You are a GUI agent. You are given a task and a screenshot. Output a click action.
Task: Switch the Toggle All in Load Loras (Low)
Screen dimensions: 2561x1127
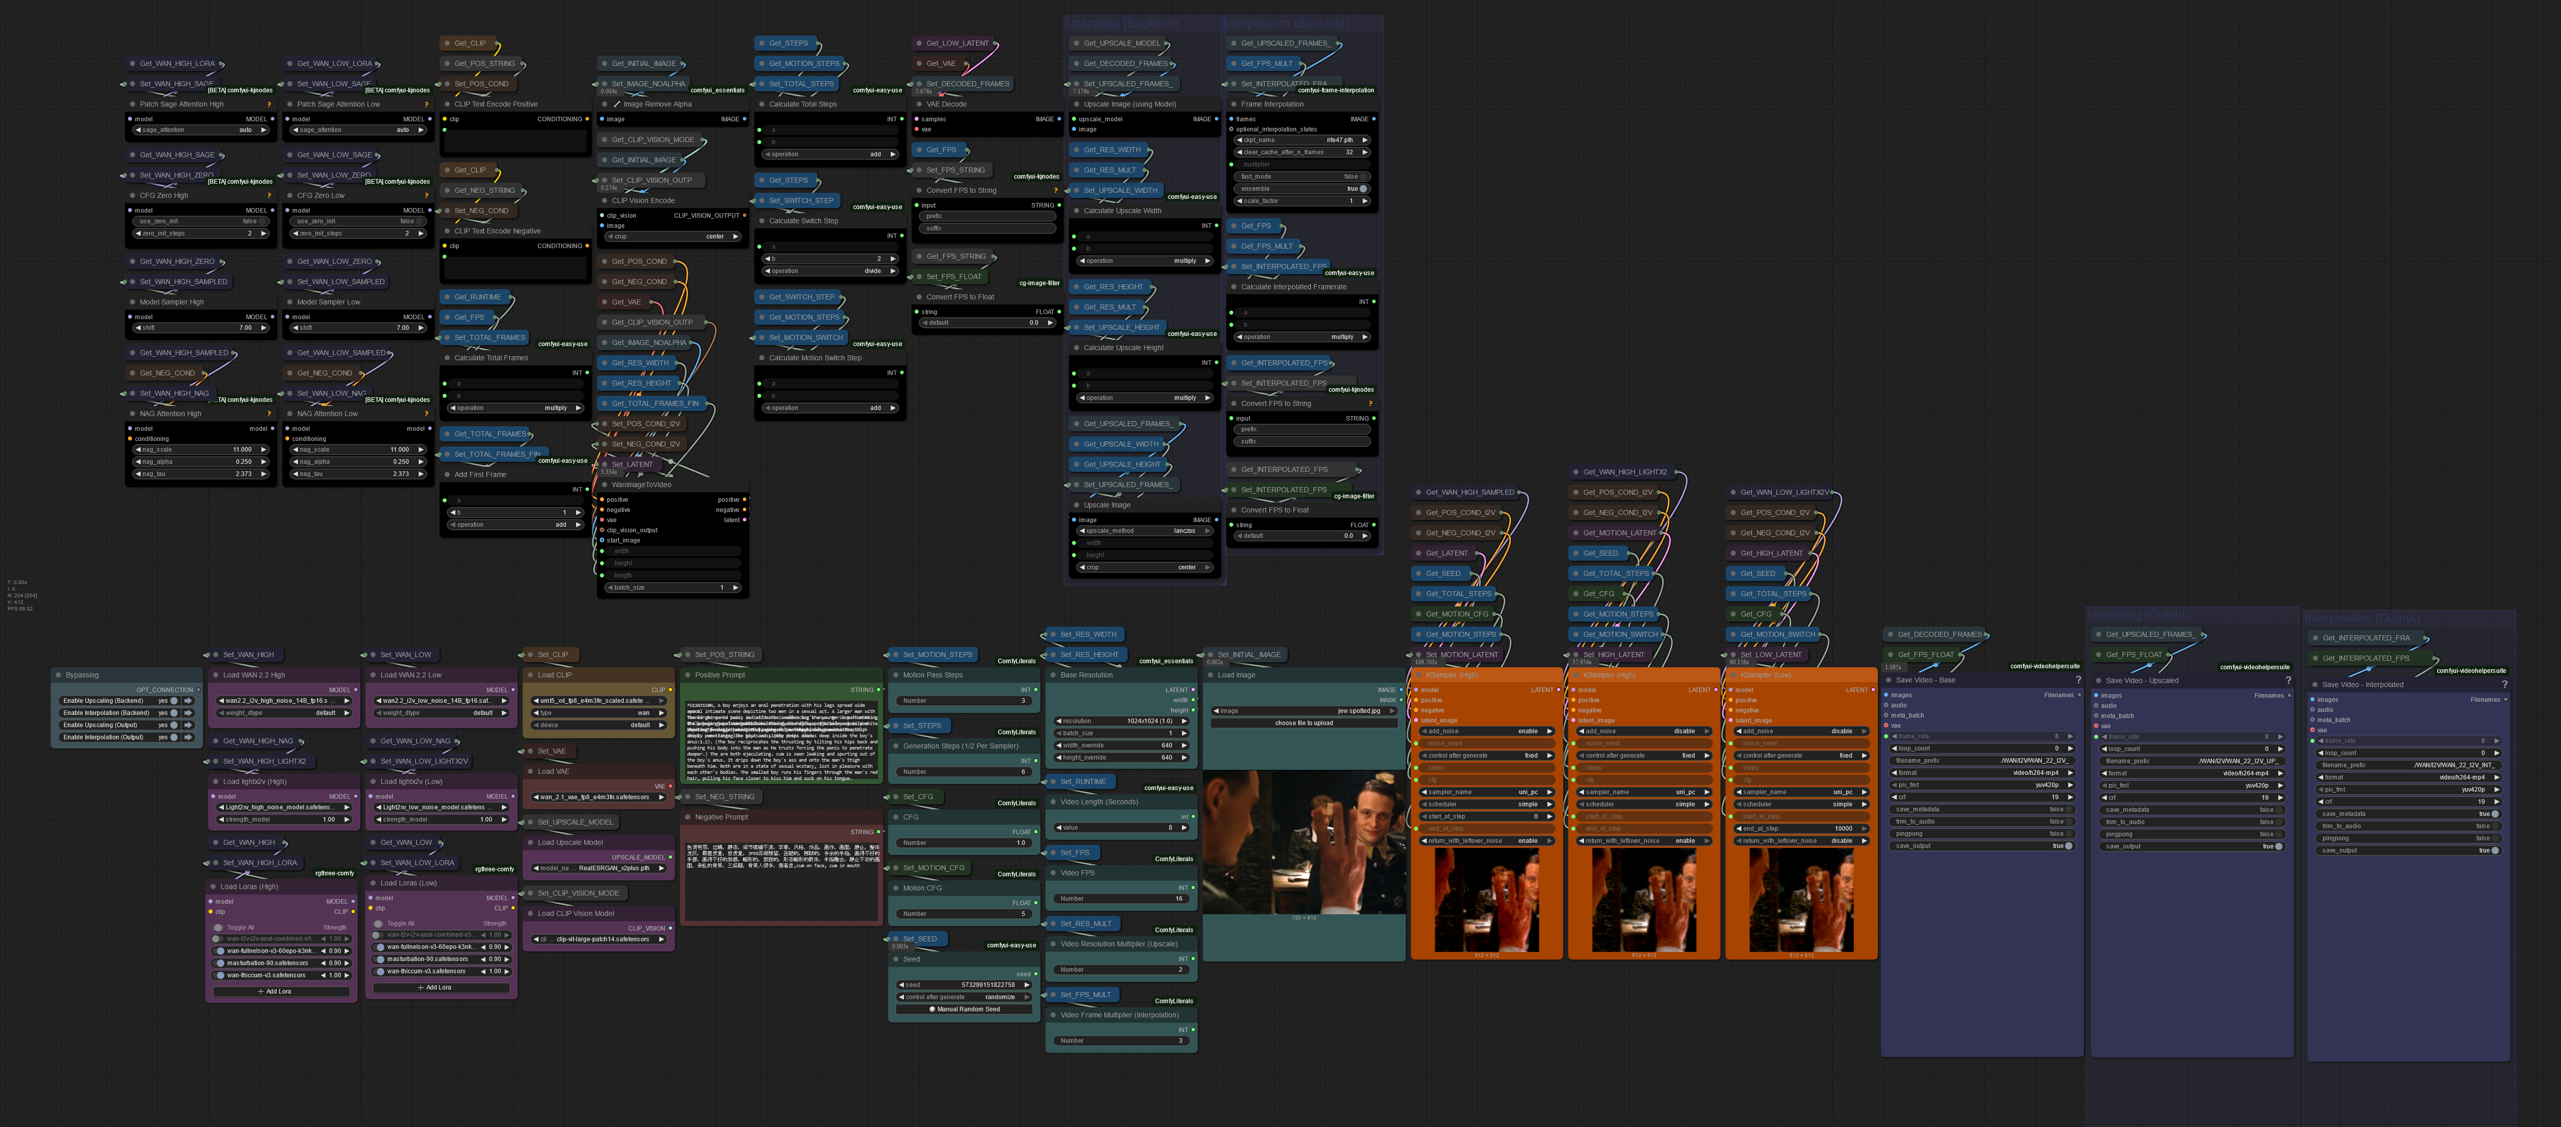(x=379, y=923)
